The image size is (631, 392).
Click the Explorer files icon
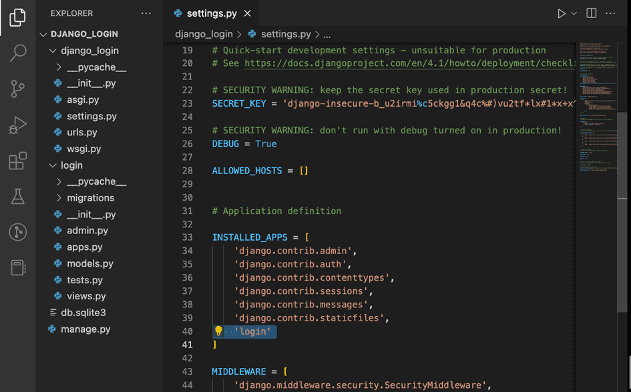[x=18, y=18]
